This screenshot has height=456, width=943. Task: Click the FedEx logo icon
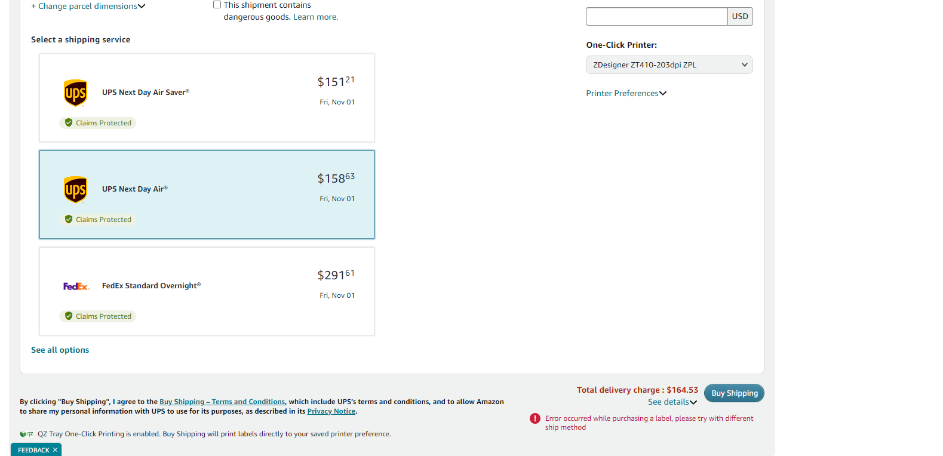click(x=76, y=286)
